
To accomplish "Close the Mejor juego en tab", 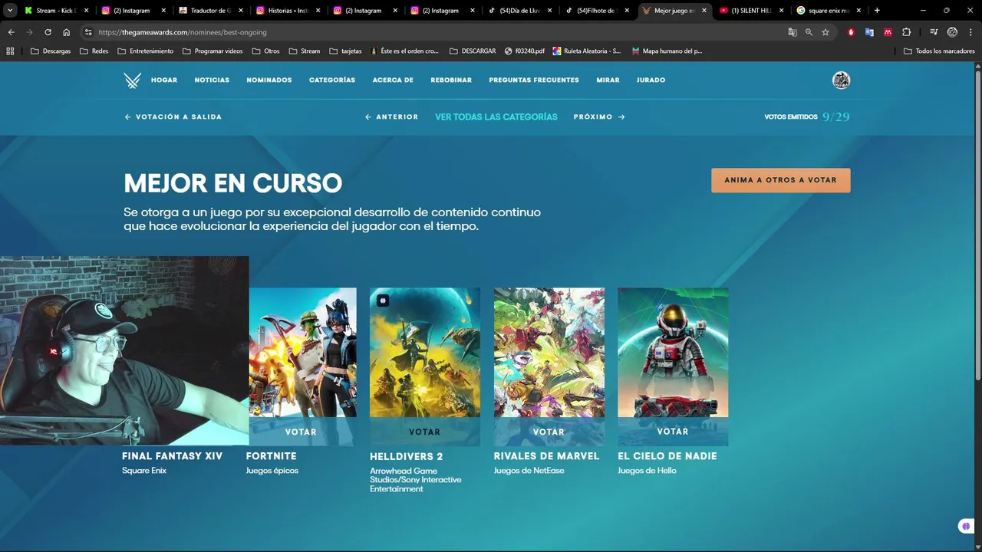I will [x=704, y=11].
